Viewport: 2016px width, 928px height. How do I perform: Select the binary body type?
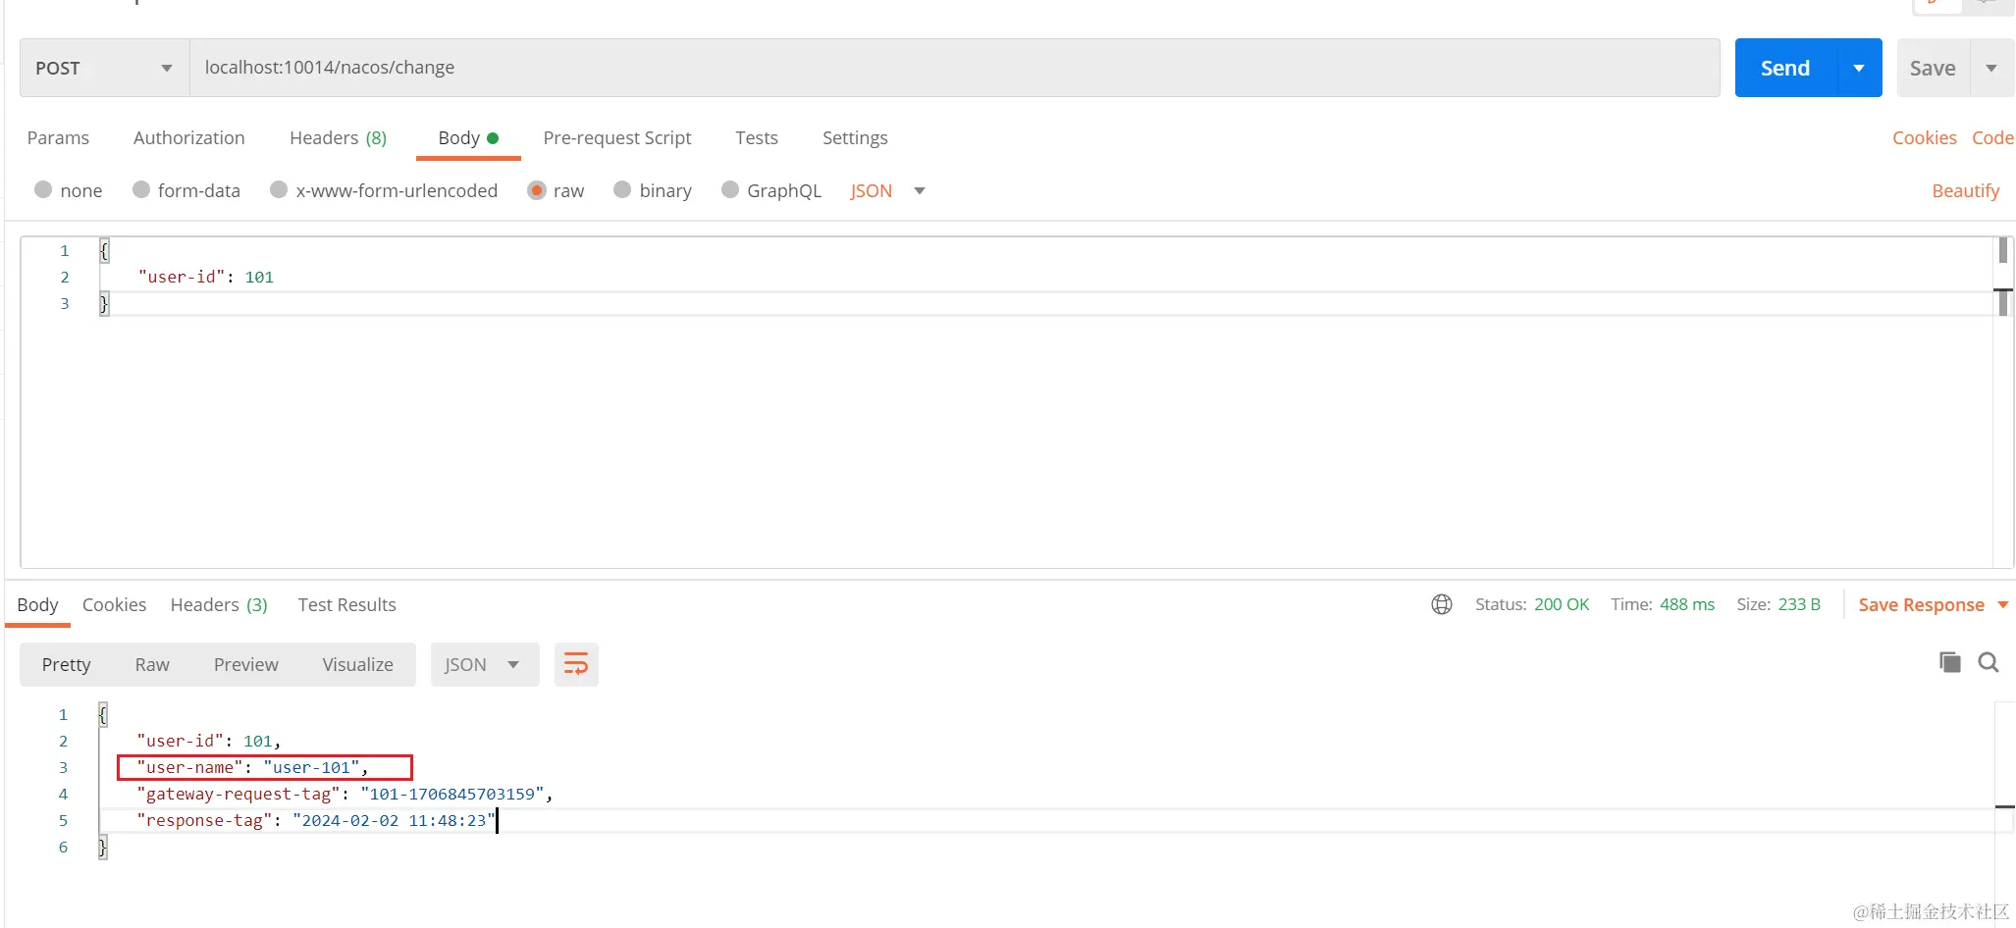point(653,190)
